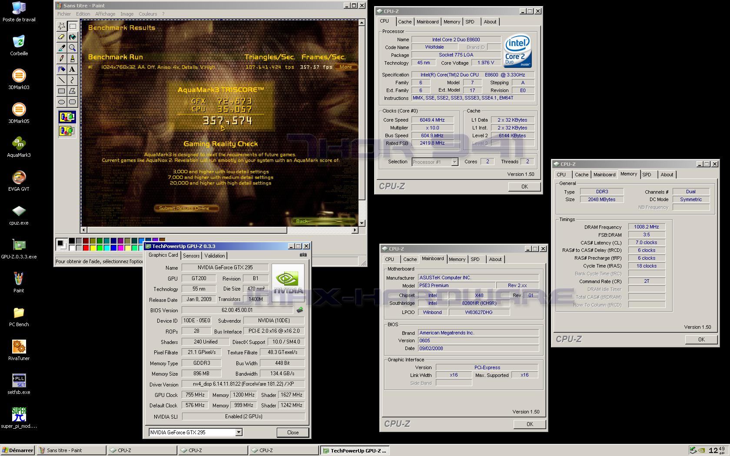Select the Rounded Rectangle tool
The height and width of the screenshot is (456, 730).
[x=72, y=102]
